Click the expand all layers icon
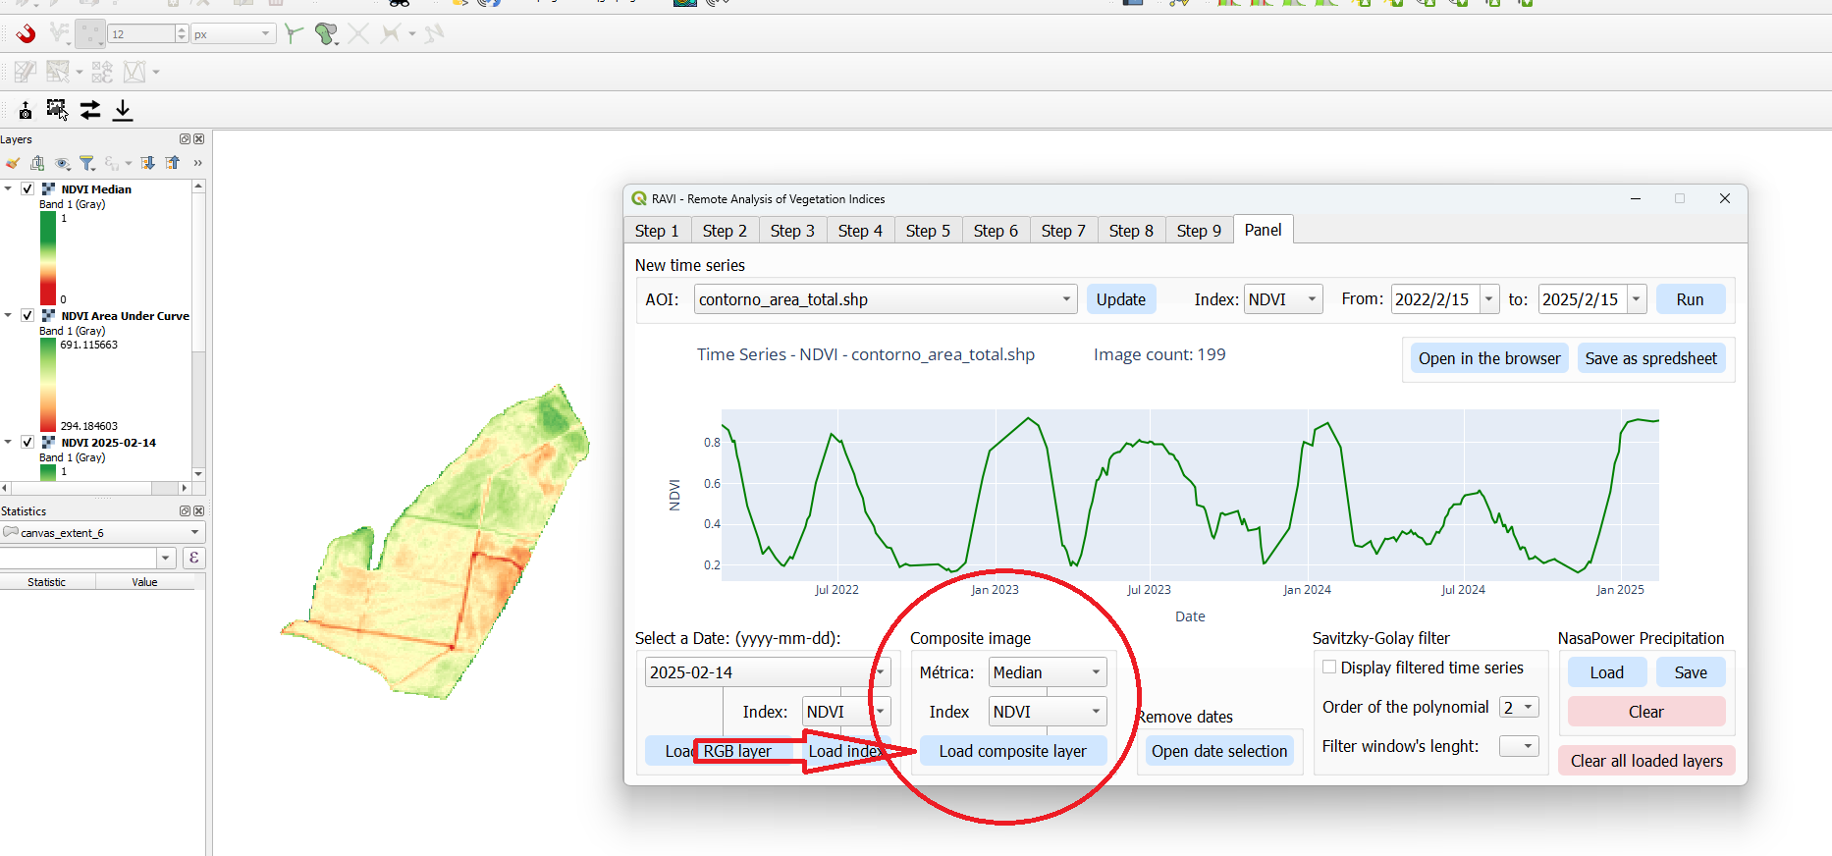The height and width of the screenshot is (856, 1832). tap(148, 163)
